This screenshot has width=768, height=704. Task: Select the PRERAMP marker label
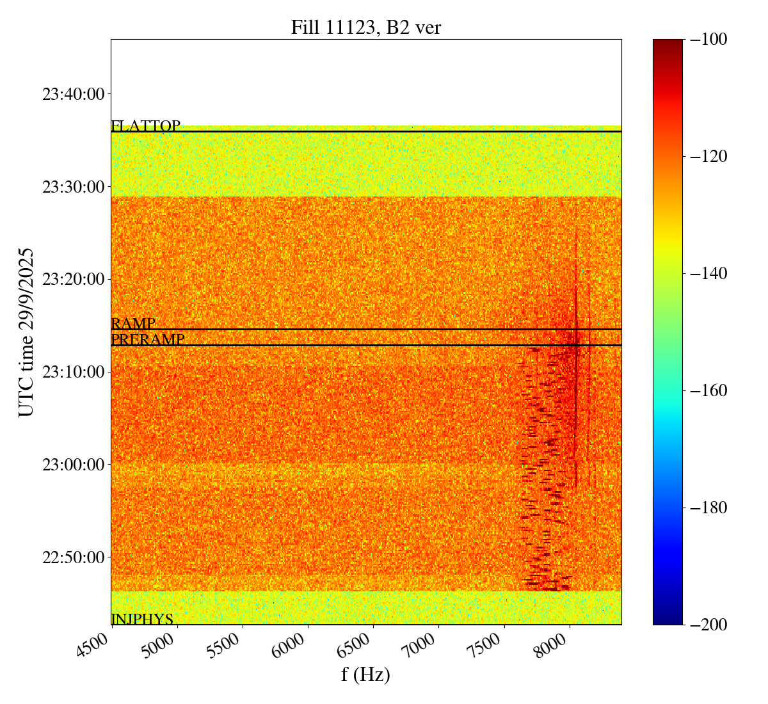[x=148, y=340]
